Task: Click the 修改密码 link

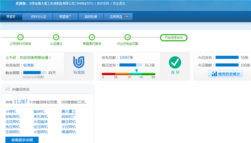Action: (x=103, y=3)
